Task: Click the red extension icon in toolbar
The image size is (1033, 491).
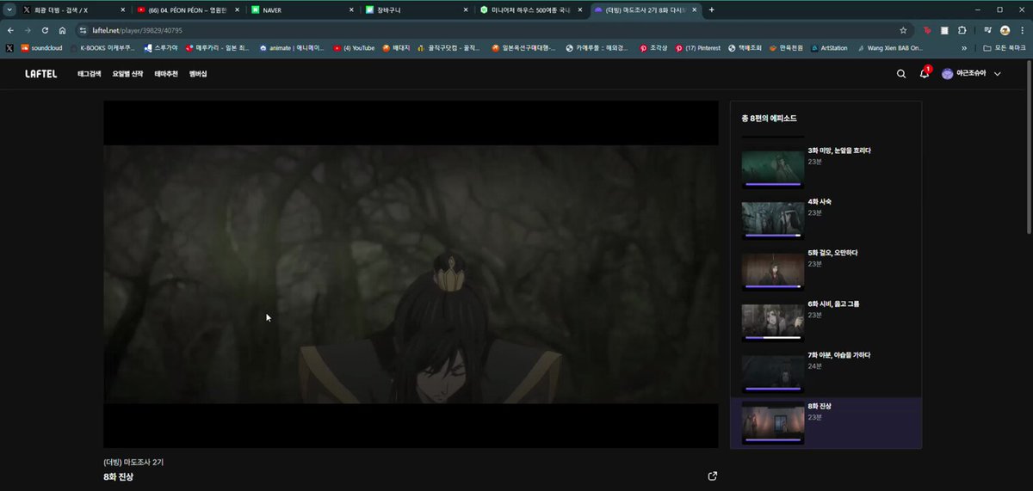Action: click(926, 30)
